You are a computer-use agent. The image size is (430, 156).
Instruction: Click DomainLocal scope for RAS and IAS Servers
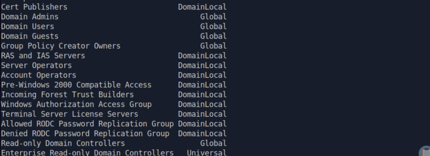coord(202,55)
